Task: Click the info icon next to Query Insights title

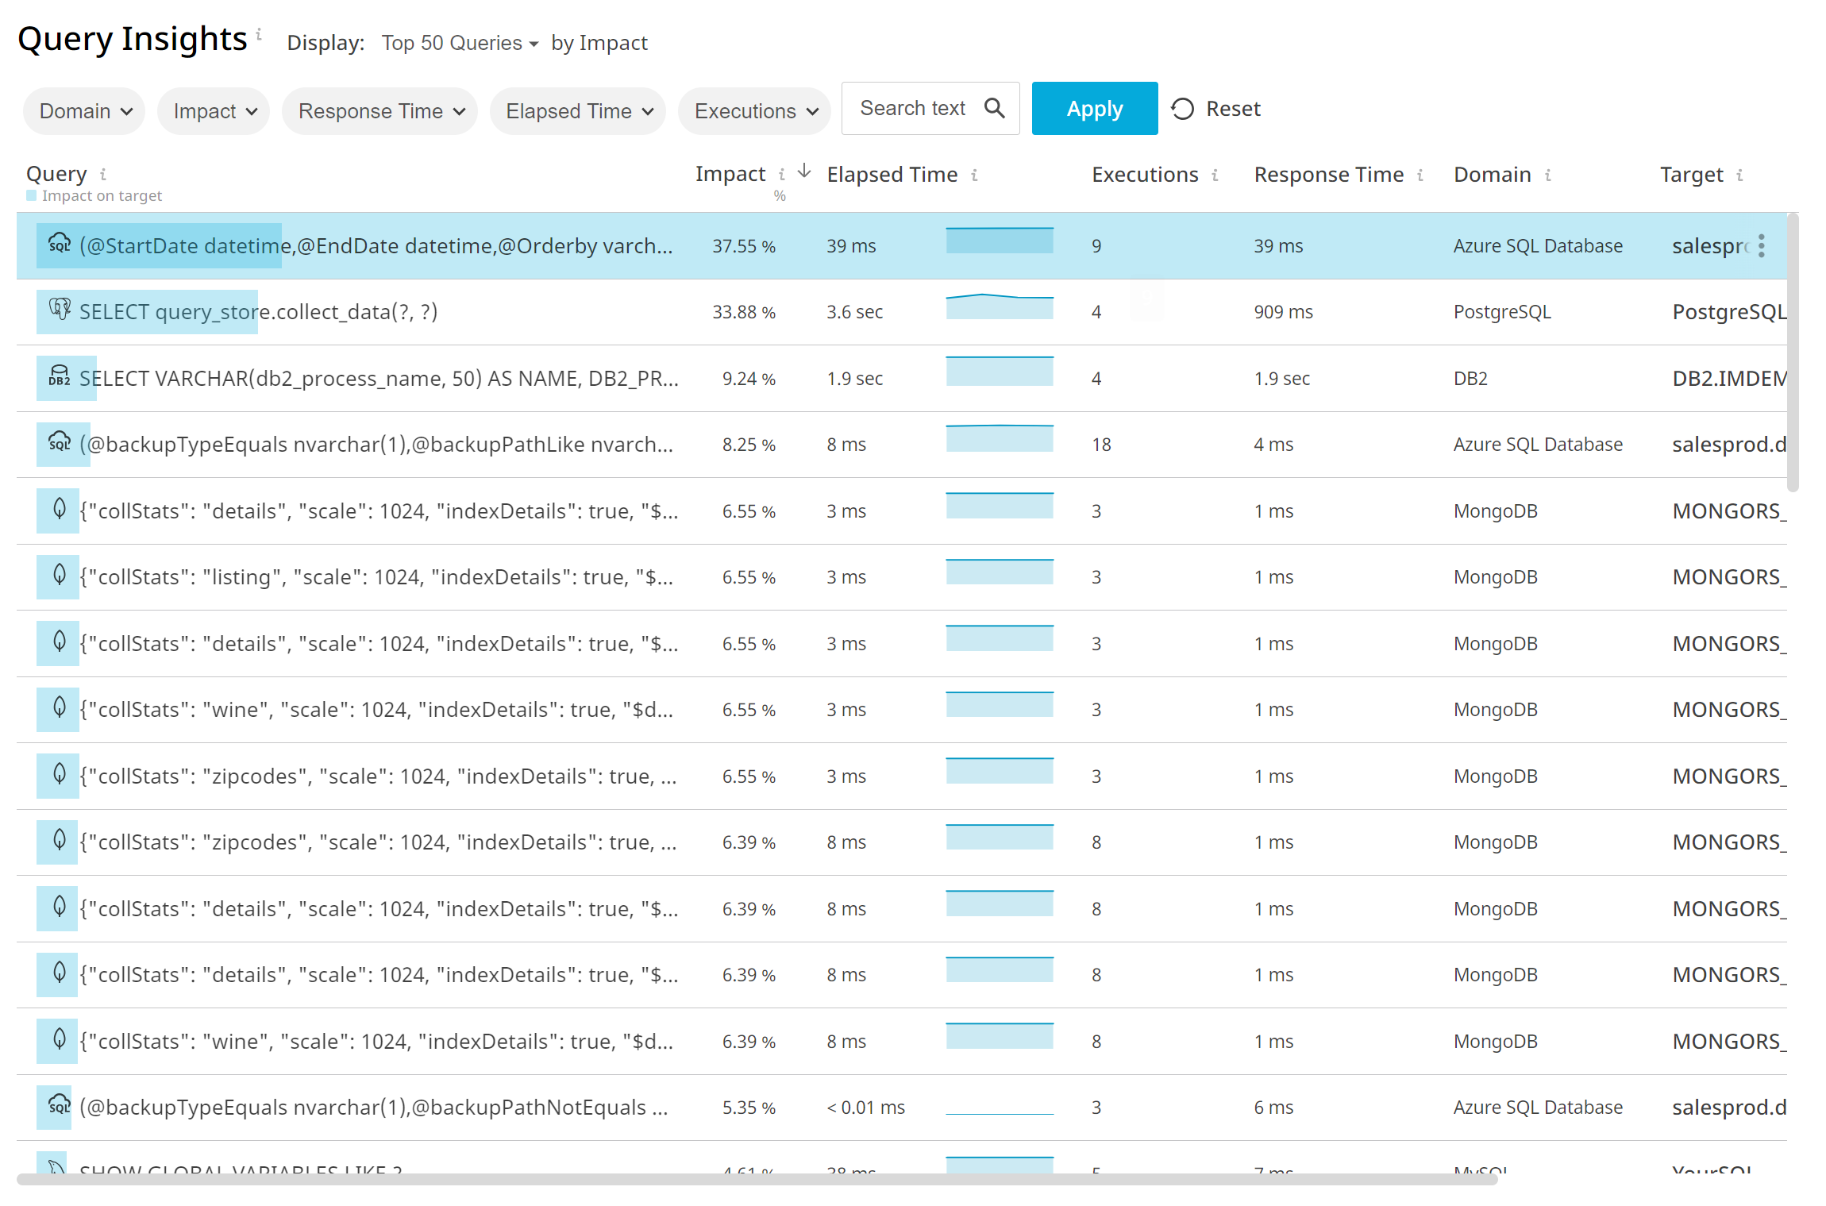Action: pyautogui.click(x=259, y=33)
